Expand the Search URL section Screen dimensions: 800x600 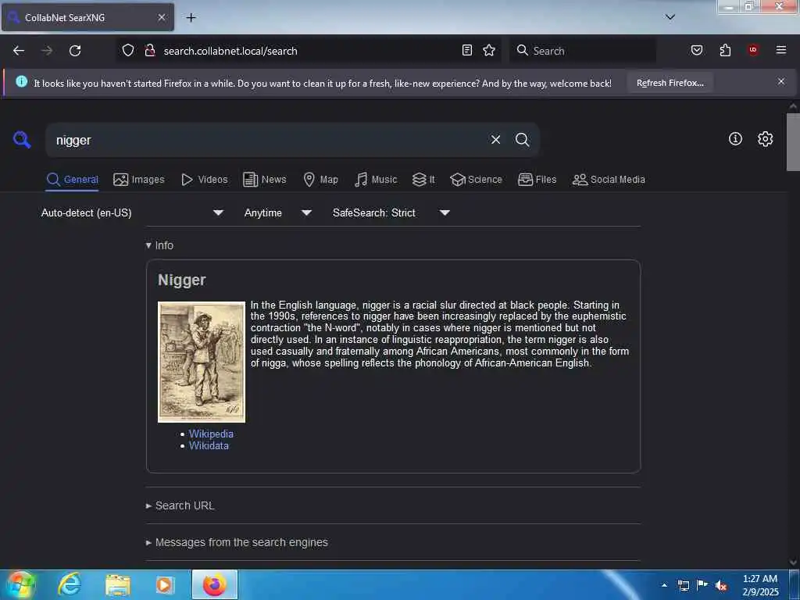pos(180,505)
